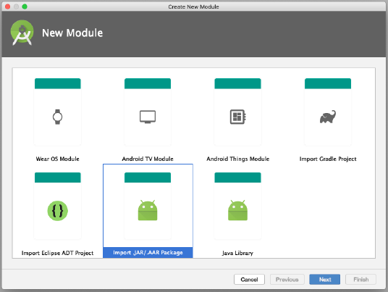Select the Import Gradle Project elephant icon
The height and width of the screenshot is (292, 388).
[328, 117]
